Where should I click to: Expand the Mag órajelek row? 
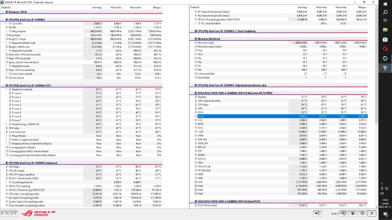(x=6, y=31)
